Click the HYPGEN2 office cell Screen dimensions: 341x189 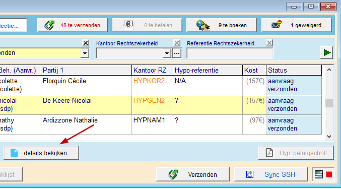(152, 105)
